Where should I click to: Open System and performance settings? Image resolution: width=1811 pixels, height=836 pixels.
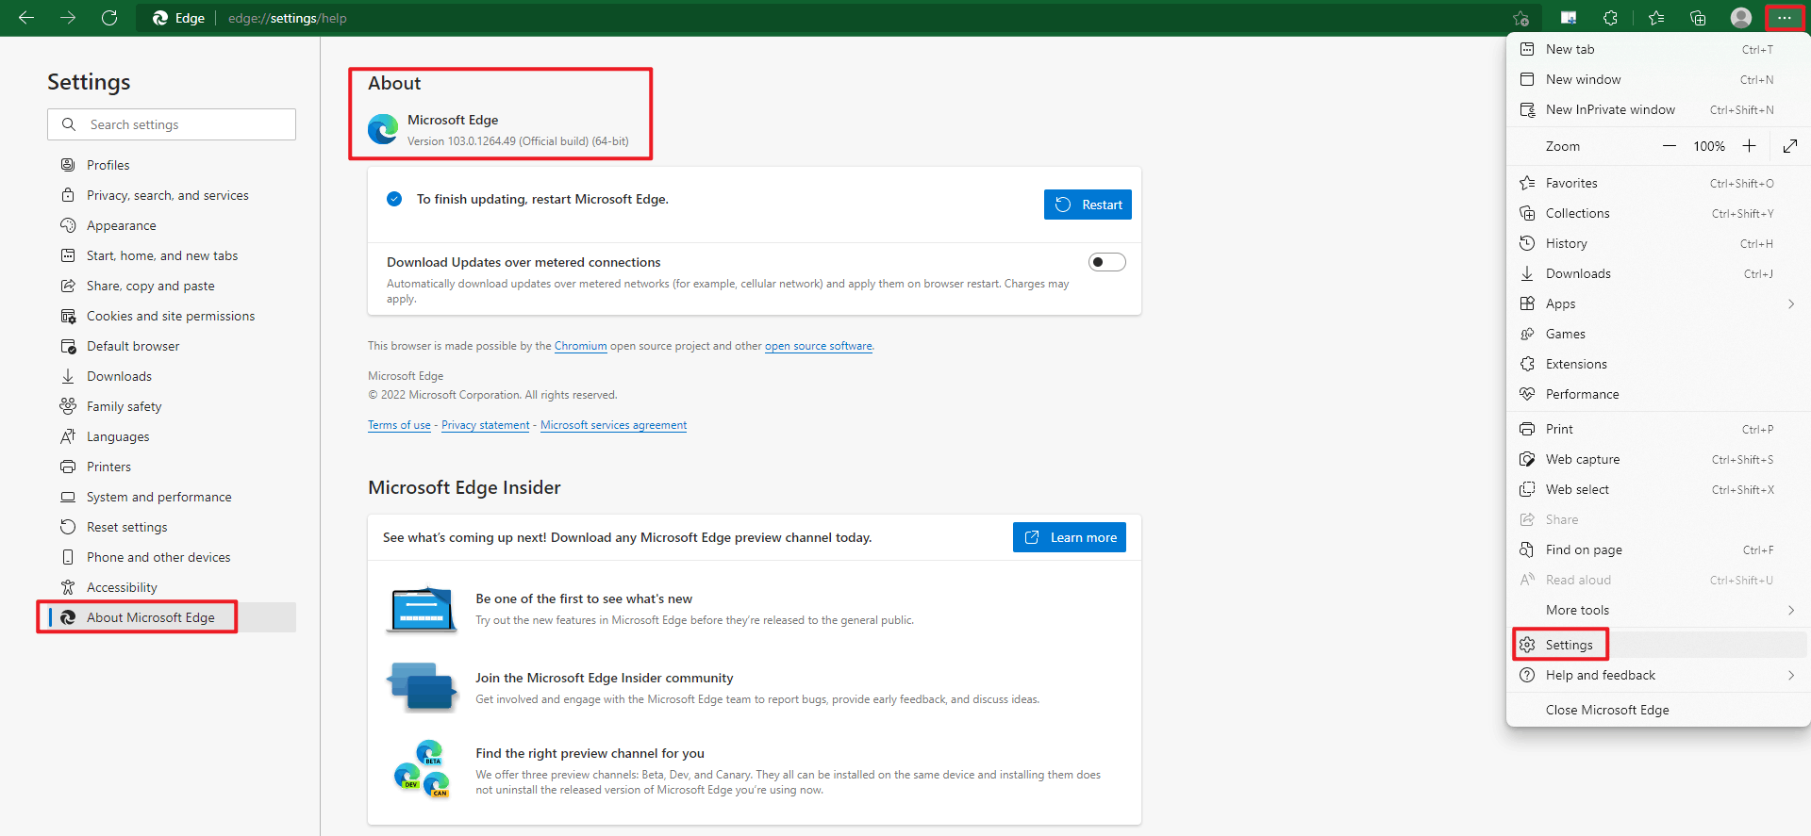172,497
